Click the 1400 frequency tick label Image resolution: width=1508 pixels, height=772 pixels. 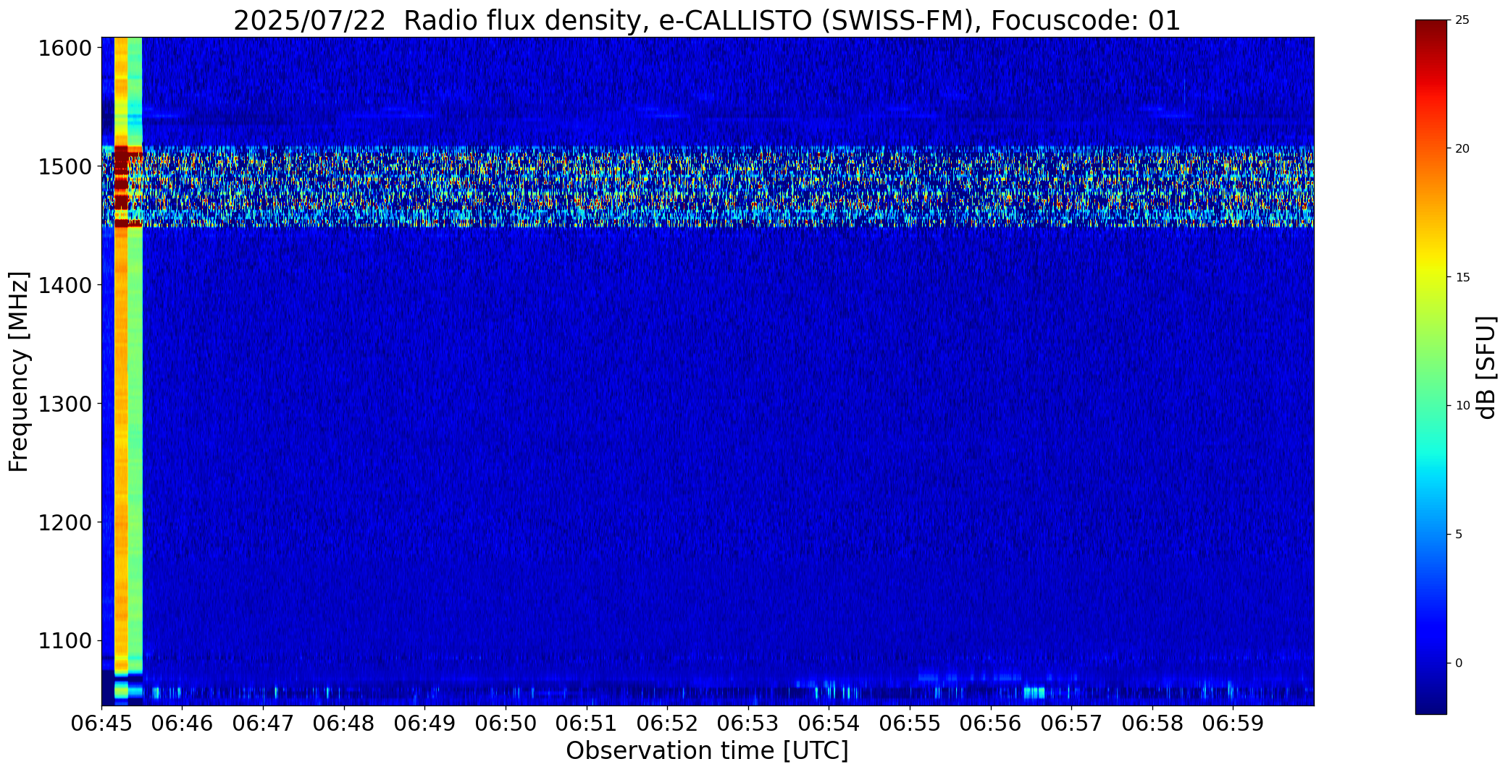coord(65,286)
